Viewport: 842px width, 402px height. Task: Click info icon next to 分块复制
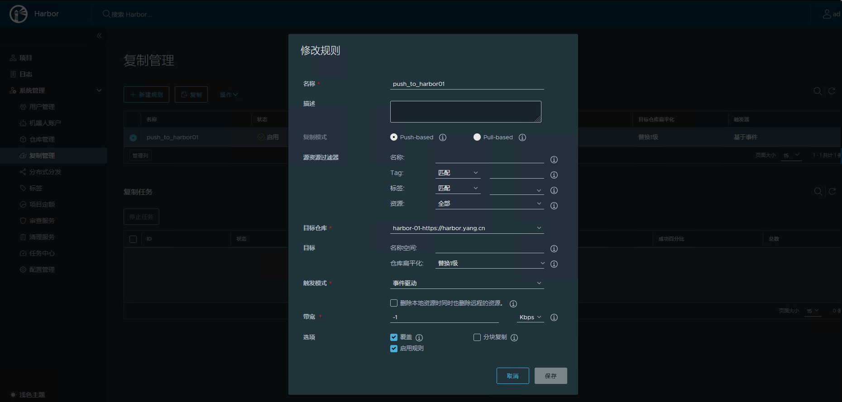click(514, 338)
